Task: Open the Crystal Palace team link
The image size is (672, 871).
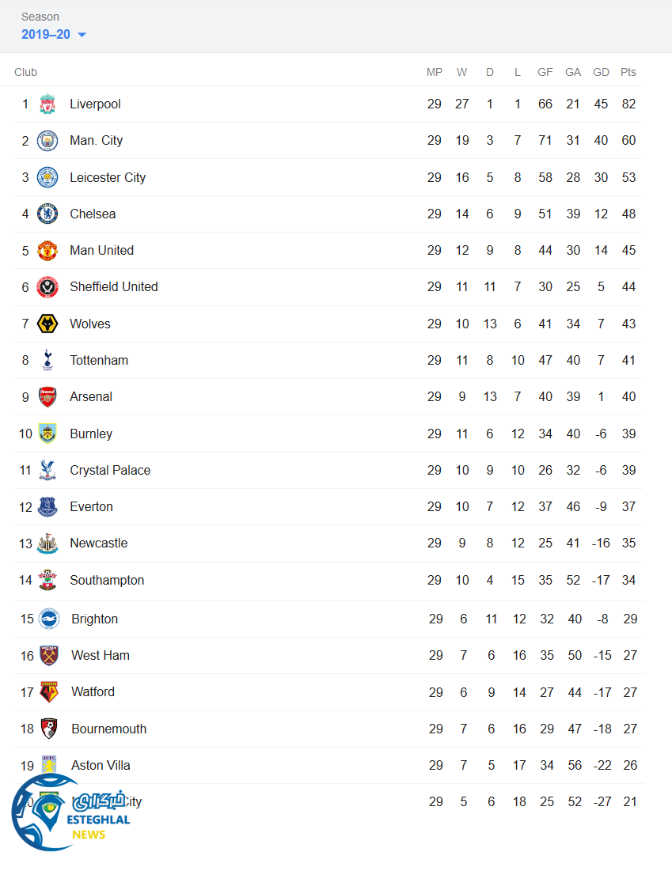Action: coord(109,470)
